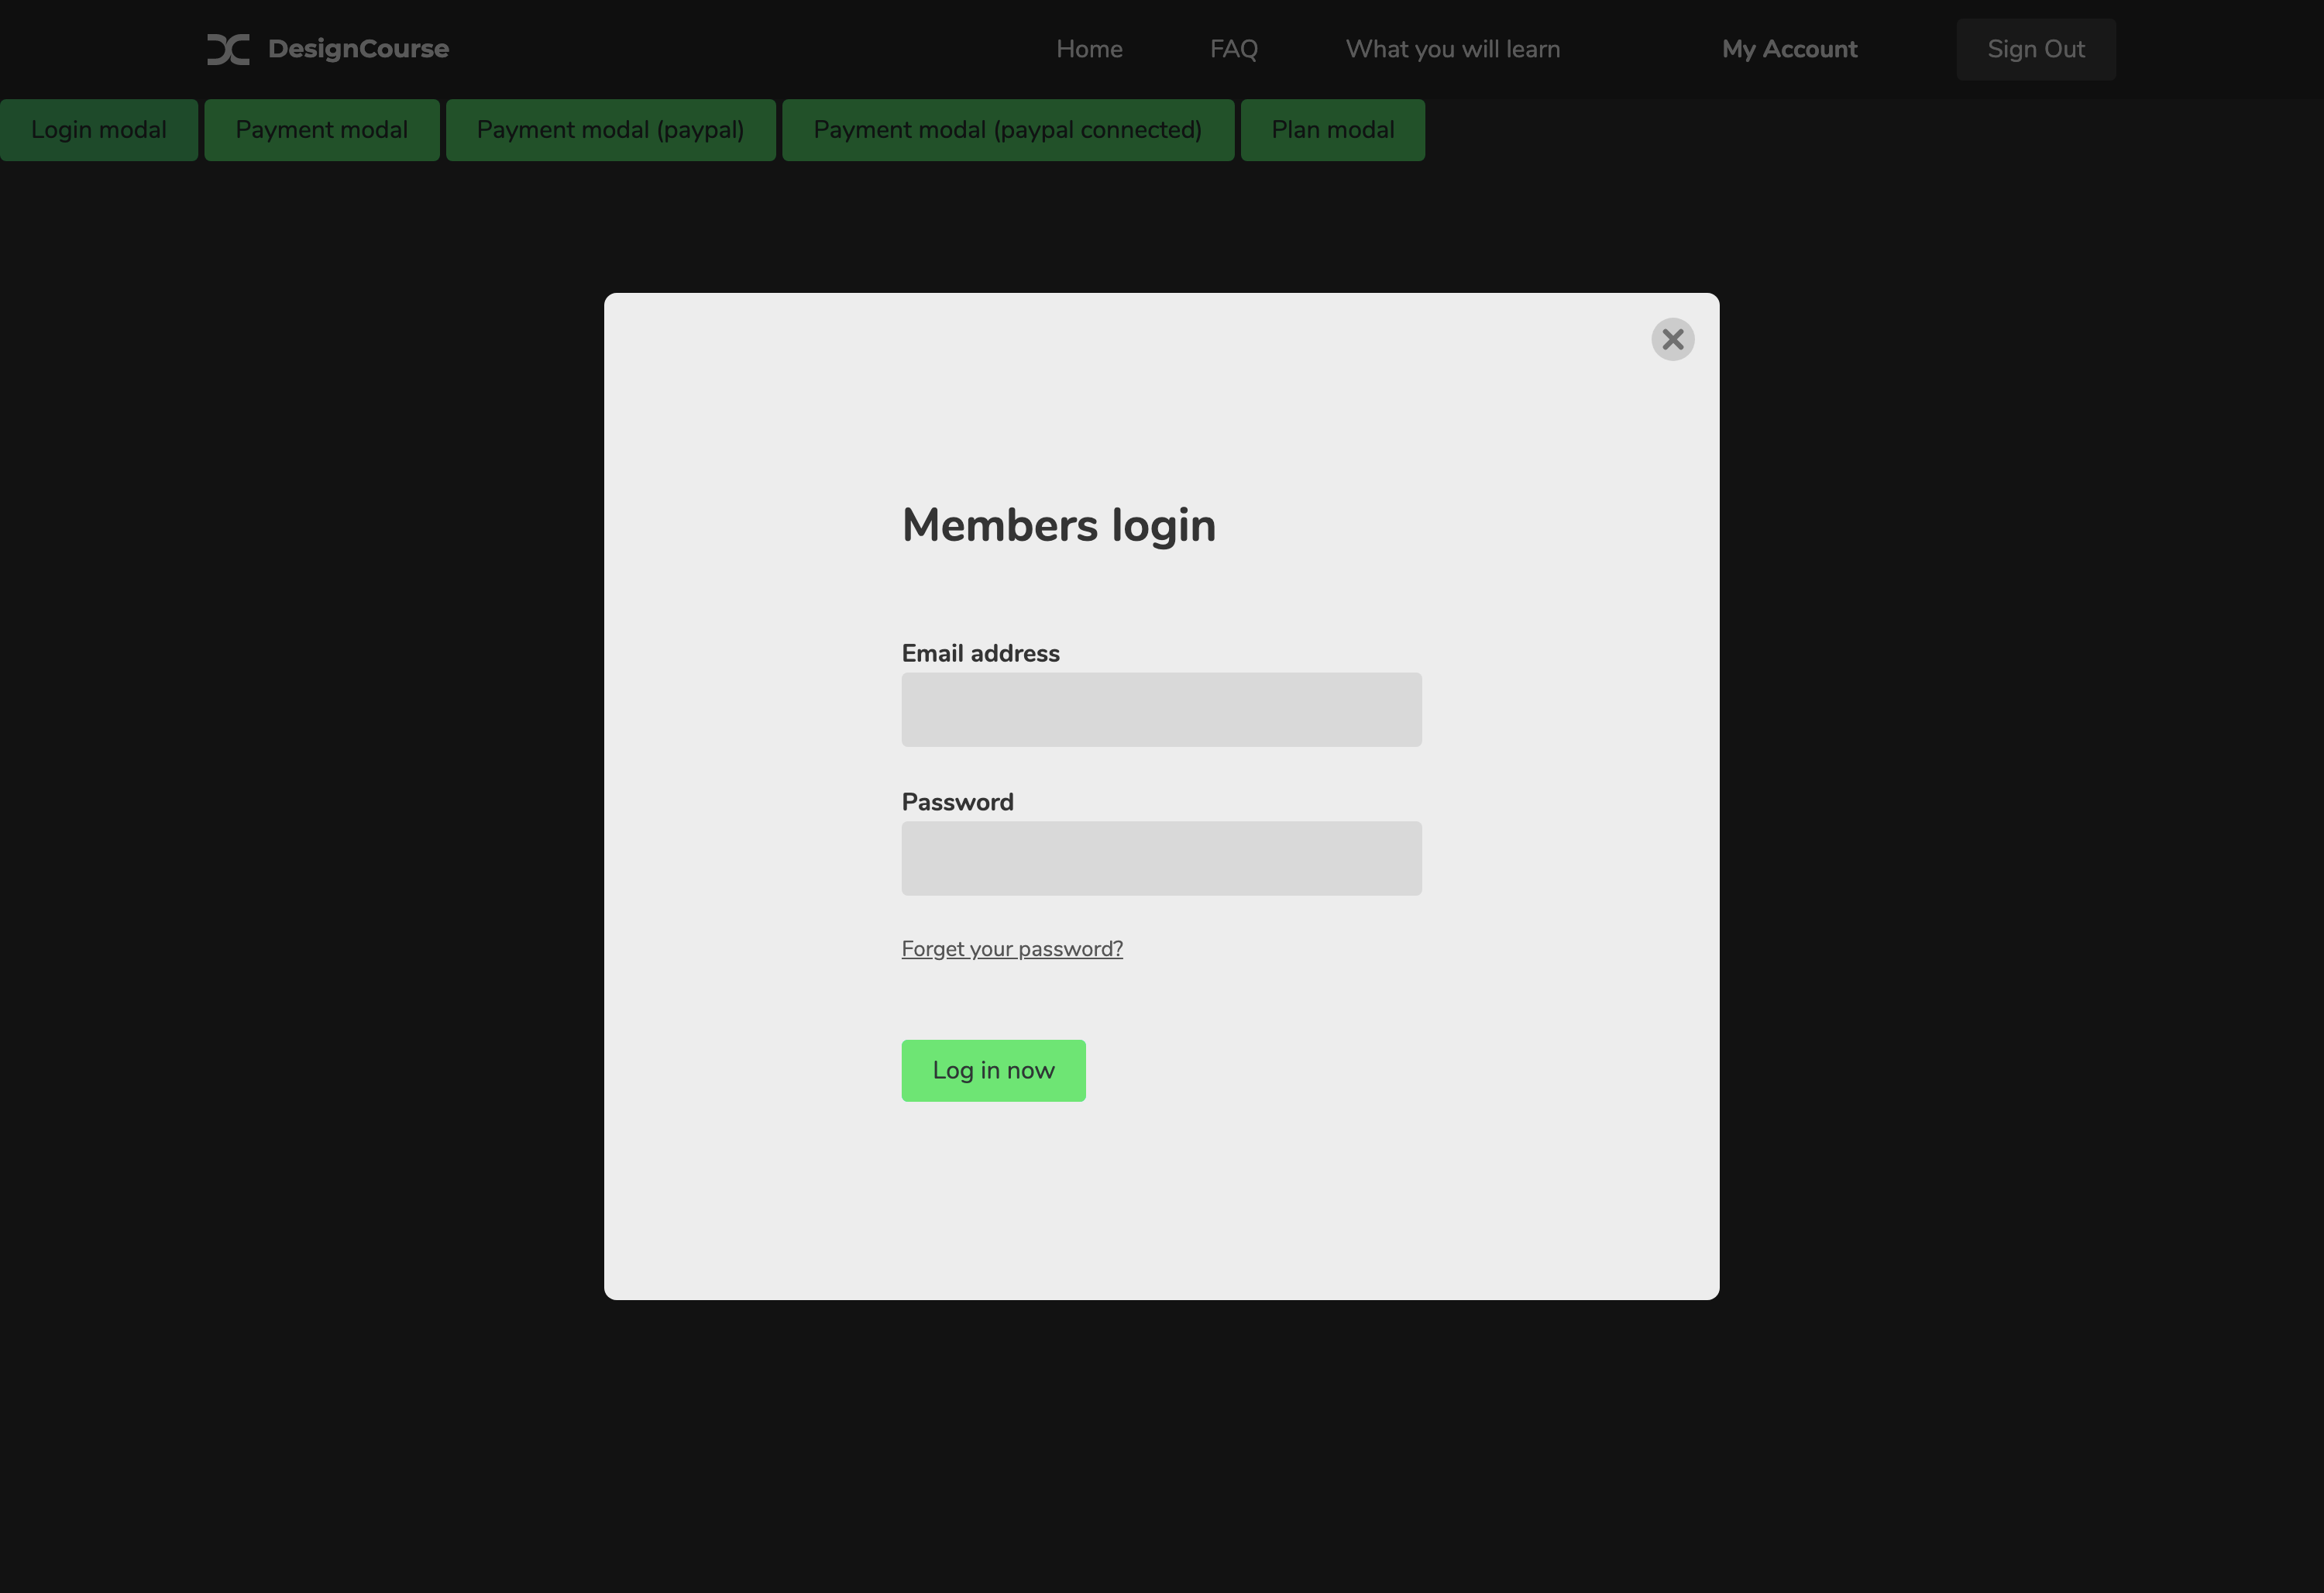Click the DesignCourse brand name
The height and width of the screenshot is (1593, 2324).
(x=358, y=49)
